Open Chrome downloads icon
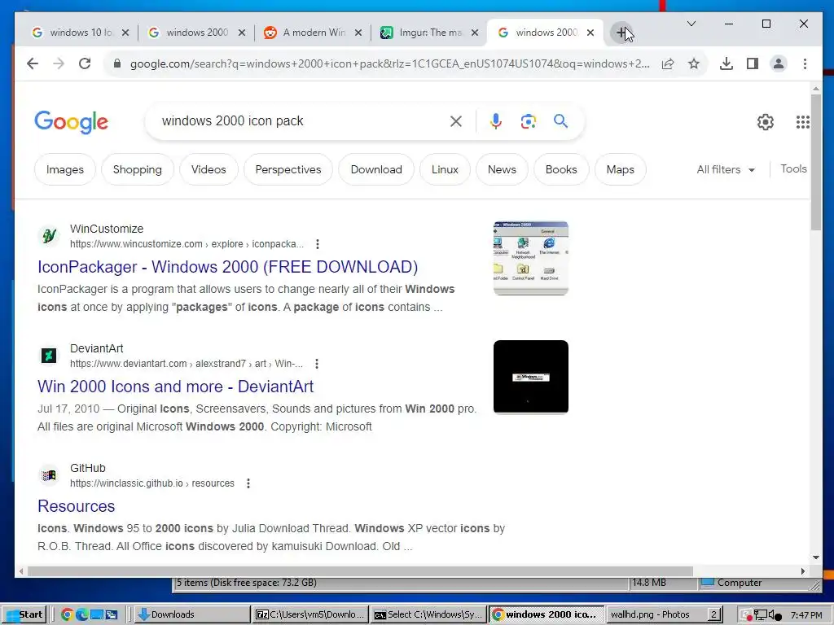 (x=726, y=63)
